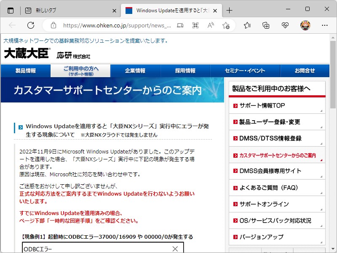Select the ご利用中の方へ navigation tab

click(x=80, y=70)
